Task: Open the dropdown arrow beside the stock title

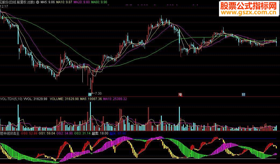Action: (x=38, y=2)
